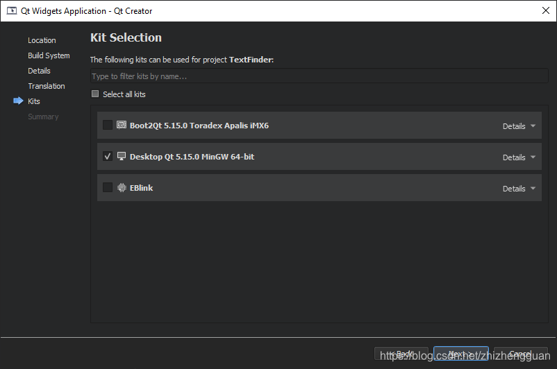
Task: Click the Kit Selection heading
Action: (x=126, y=37)
